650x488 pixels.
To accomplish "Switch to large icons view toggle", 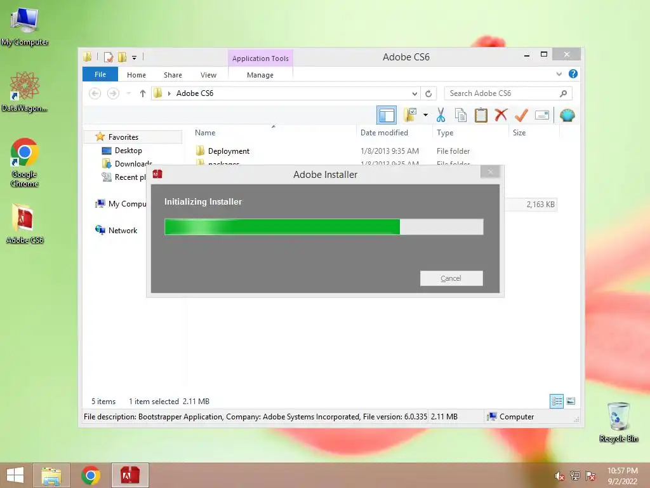I will [571, 401].
